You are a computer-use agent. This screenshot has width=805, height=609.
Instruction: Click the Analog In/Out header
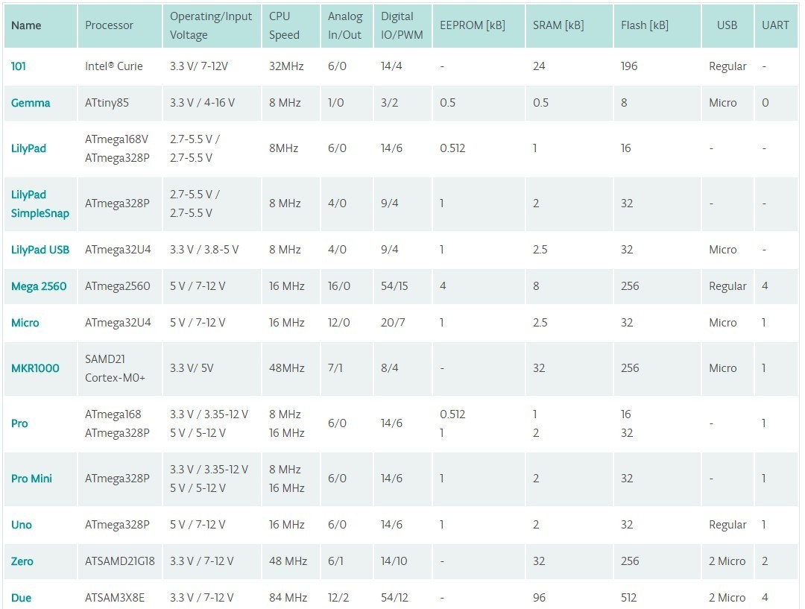[x=347, y=25]
